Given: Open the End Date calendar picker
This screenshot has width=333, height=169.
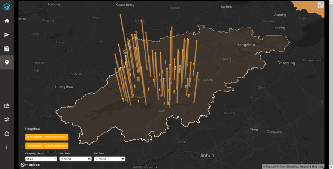Looking at the screenshot, I should pyautogui.click(x=123, y=159).
